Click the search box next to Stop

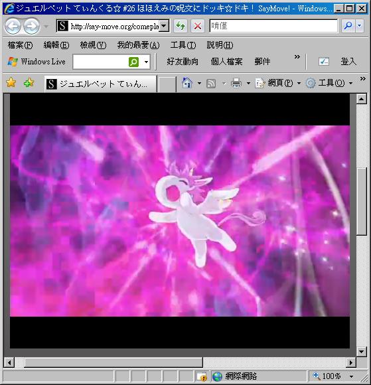click(x=273, y=26)
